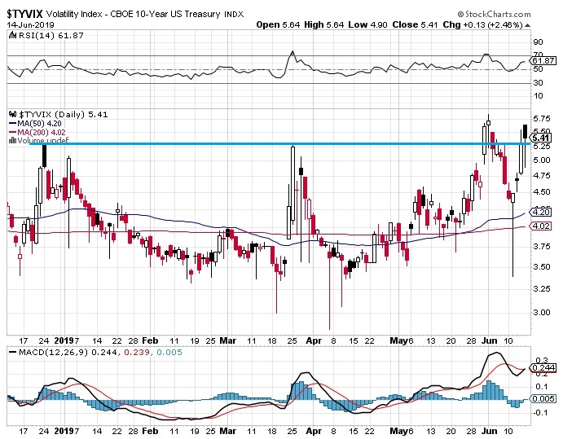Click the boxed 61.87 RSI value flag

click(x=543, y=60)
